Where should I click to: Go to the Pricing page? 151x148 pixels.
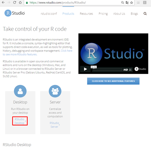tap(103, 14)
